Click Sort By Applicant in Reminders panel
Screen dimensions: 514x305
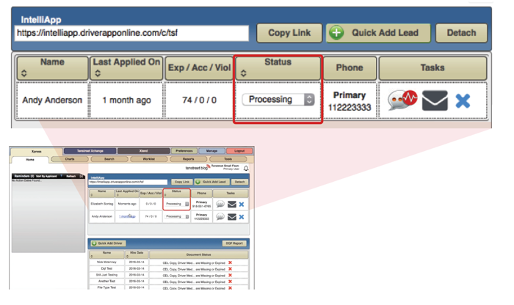[x=46, y=176]
